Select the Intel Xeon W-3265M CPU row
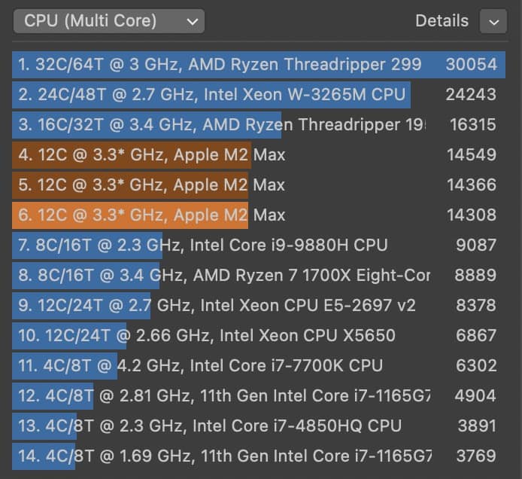522x479 pixels. pyautogui.click(x=259, y=95)
